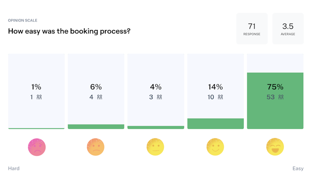Click the orange frowning face emoji
This screenshot has height=178, width=311.
click(95, 147)
